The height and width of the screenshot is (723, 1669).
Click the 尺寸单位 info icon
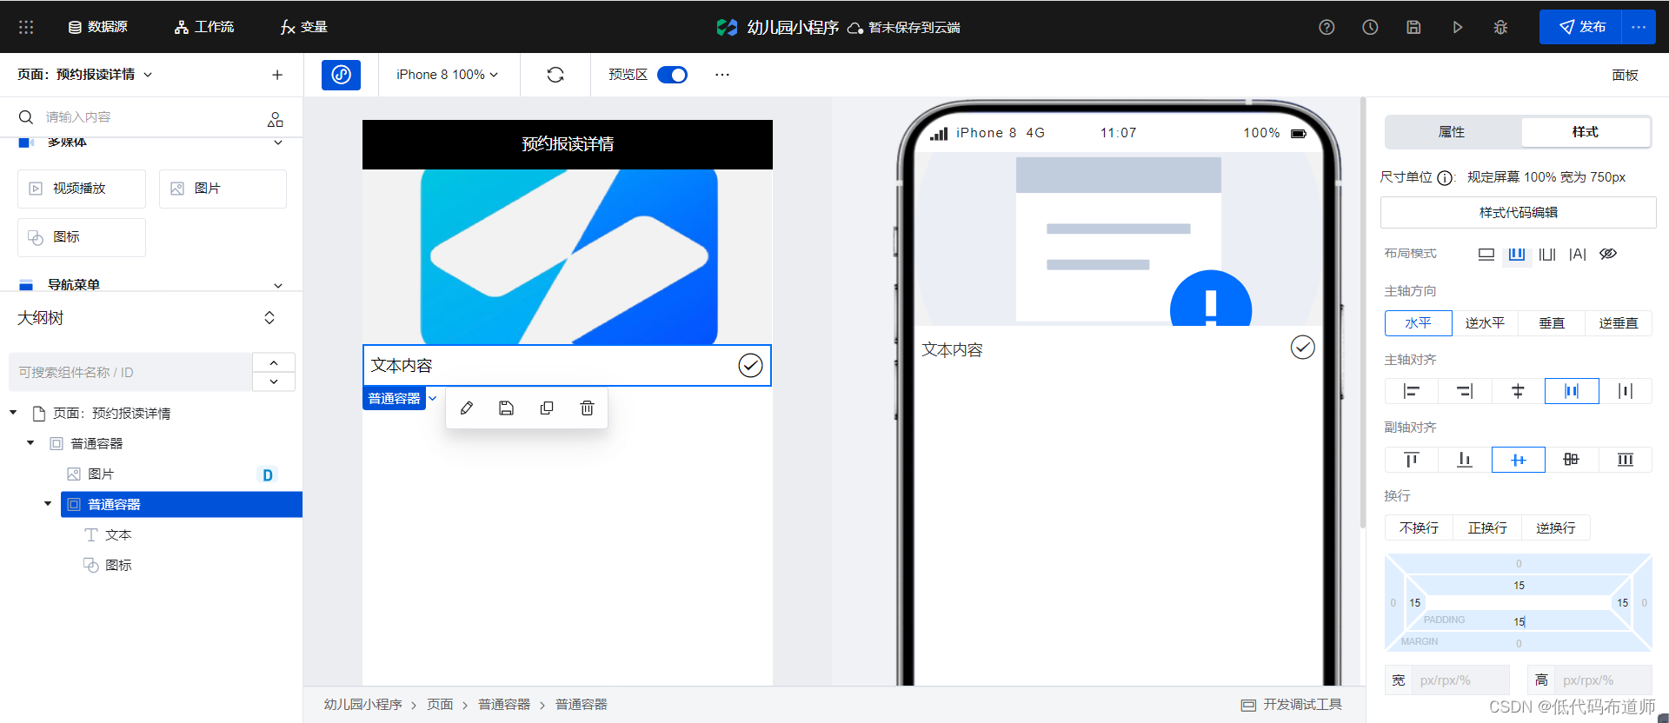(1445, 178)
